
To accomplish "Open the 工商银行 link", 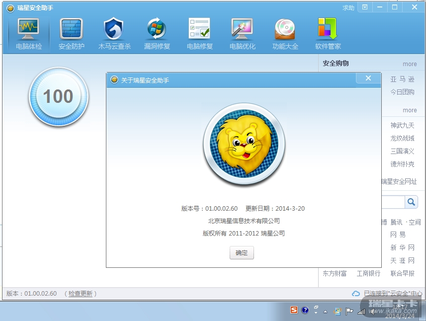I will coord(368,273).
